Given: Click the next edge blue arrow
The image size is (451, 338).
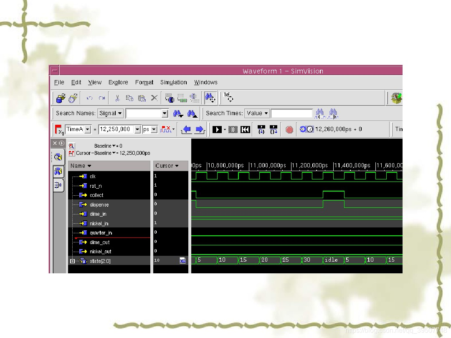Looking at the screenshot, I should (199, 130).
